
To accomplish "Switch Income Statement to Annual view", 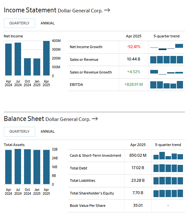I will (x=47, y=23).
